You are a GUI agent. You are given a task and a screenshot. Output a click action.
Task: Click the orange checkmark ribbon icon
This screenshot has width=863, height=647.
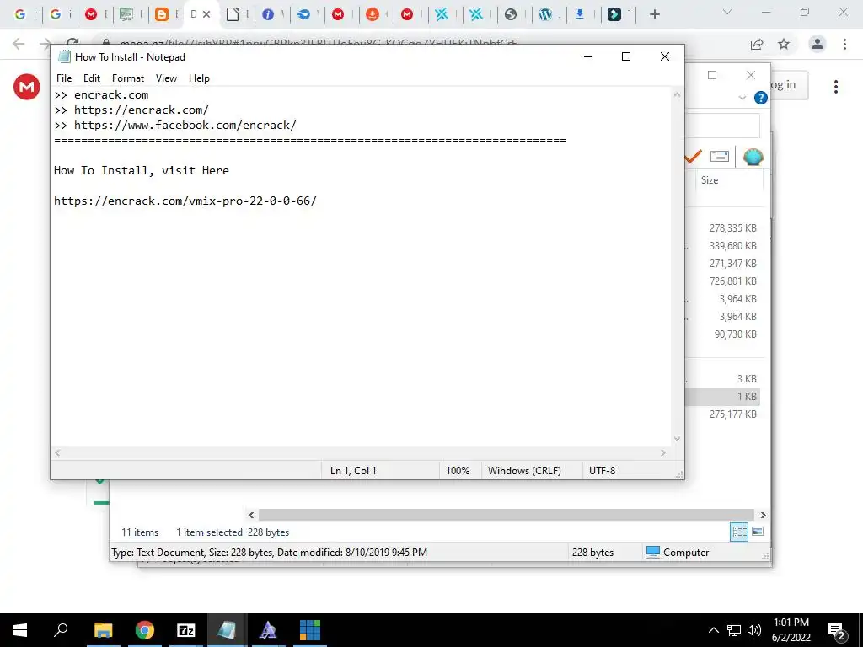[693, 157]
